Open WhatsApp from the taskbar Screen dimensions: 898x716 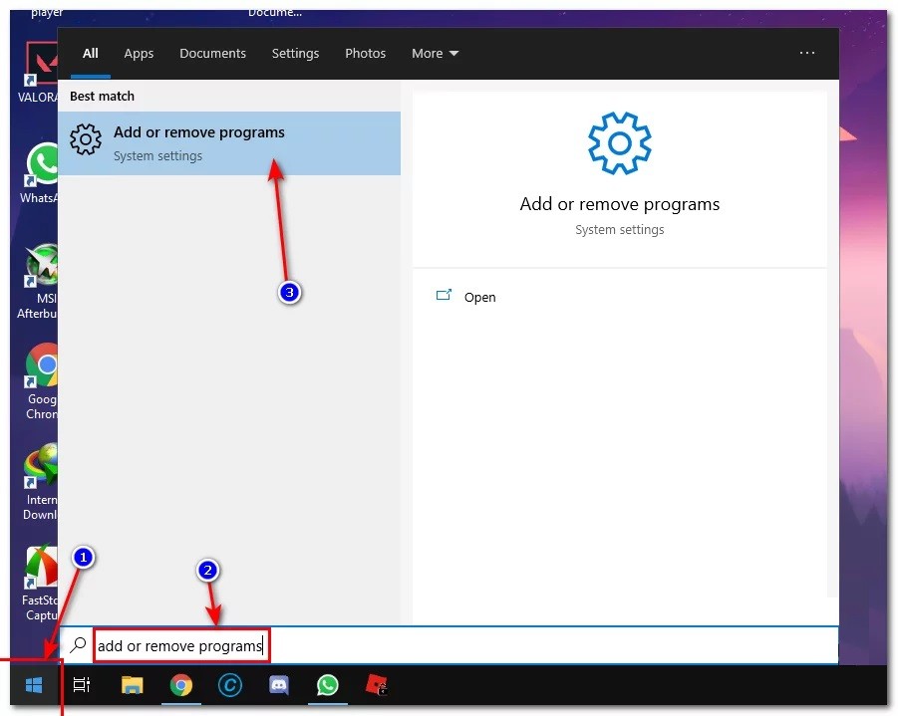328,684
